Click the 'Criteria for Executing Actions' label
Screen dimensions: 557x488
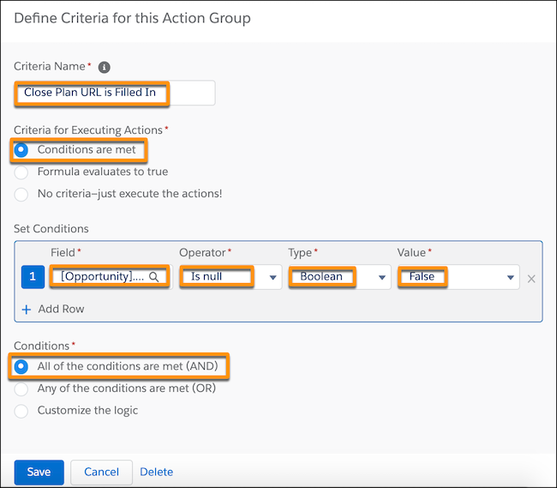tap(88, 130)
